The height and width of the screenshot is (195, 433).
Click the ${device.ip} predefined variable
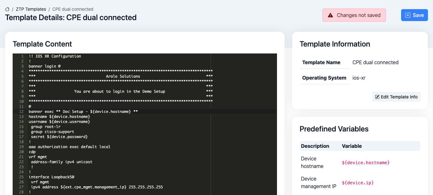coord(358,183)
